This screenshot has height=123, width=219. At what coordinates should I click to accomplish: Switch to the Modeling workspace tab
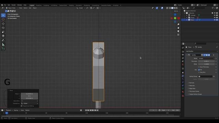point(39,5)
